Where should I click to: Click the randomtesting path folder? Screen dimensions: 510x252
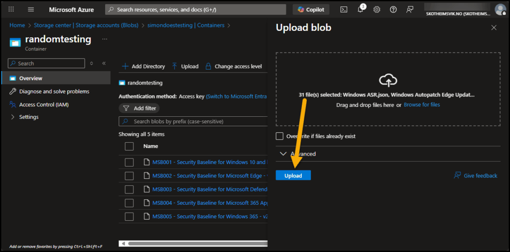click(x=141, y=83)
